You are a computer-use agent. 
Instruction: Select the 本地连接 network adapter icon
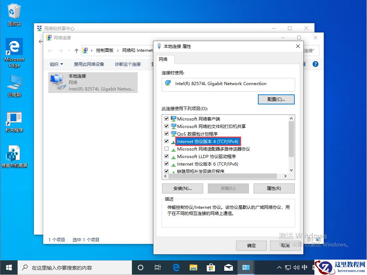(x=57, y=82)
